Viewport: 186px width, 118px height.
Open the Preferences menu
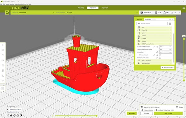(x=24, y=4)
